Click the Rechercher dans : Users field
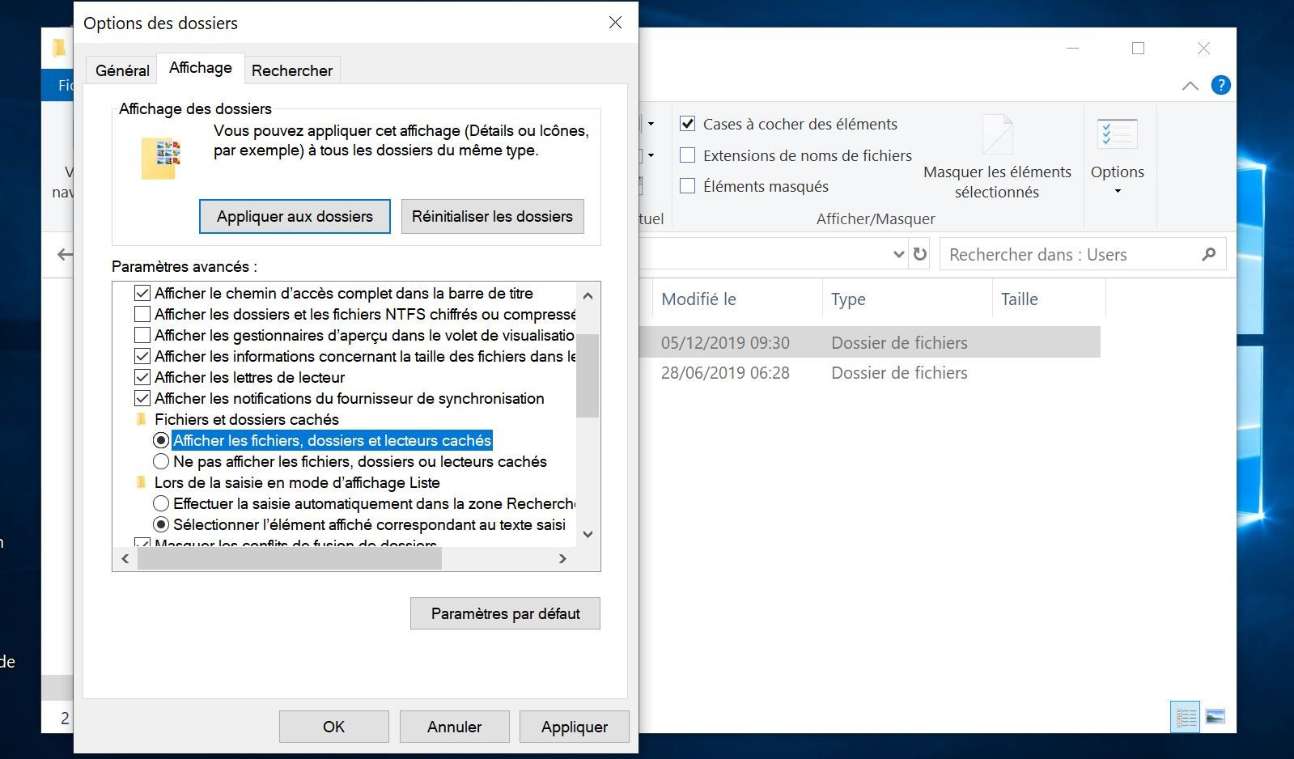Viewport: 1294px width, 759px height. [1068, 254]
